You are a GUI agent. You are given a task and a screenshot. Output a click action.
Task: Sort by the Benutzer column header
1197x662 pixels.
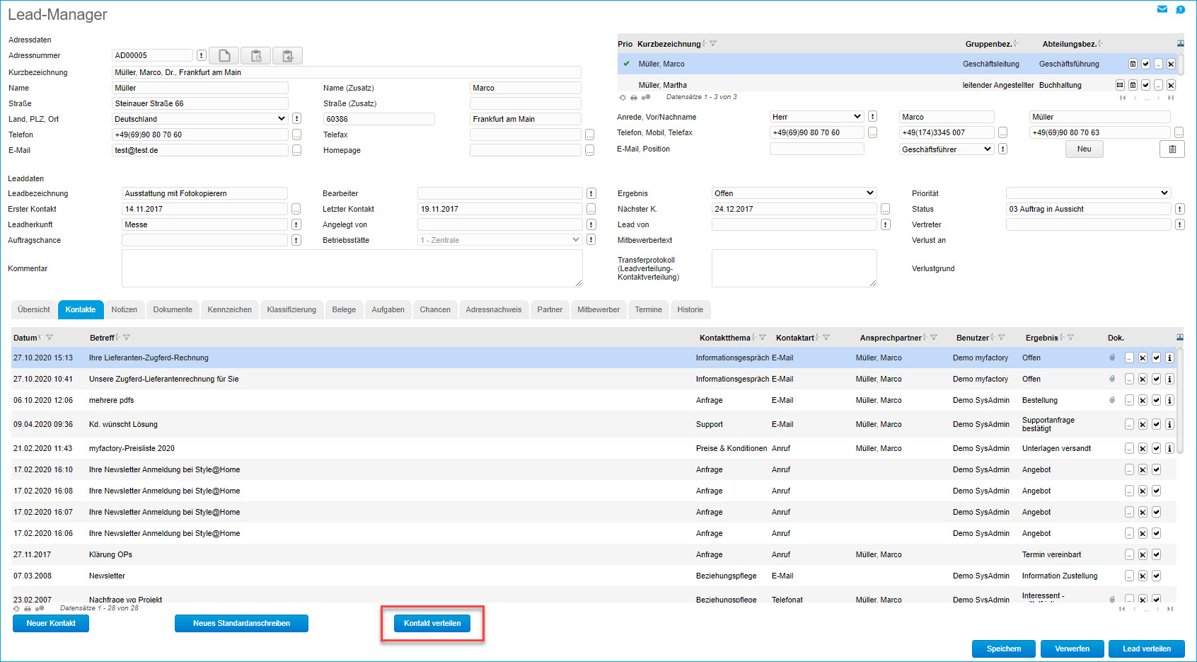[972, 338]
